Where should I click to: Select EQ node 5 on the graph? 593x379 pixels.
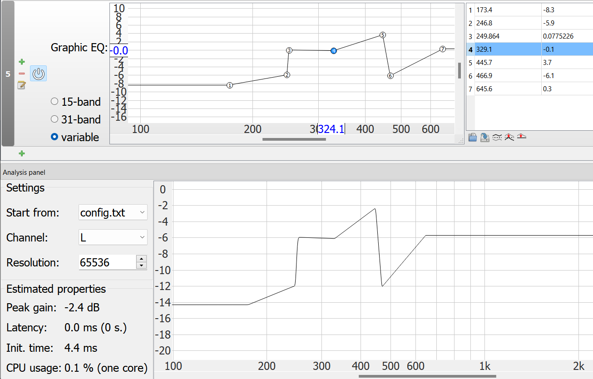[x=382, y=35]
